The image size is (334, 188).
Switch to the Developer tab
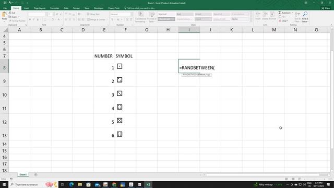tap(99, 8)
